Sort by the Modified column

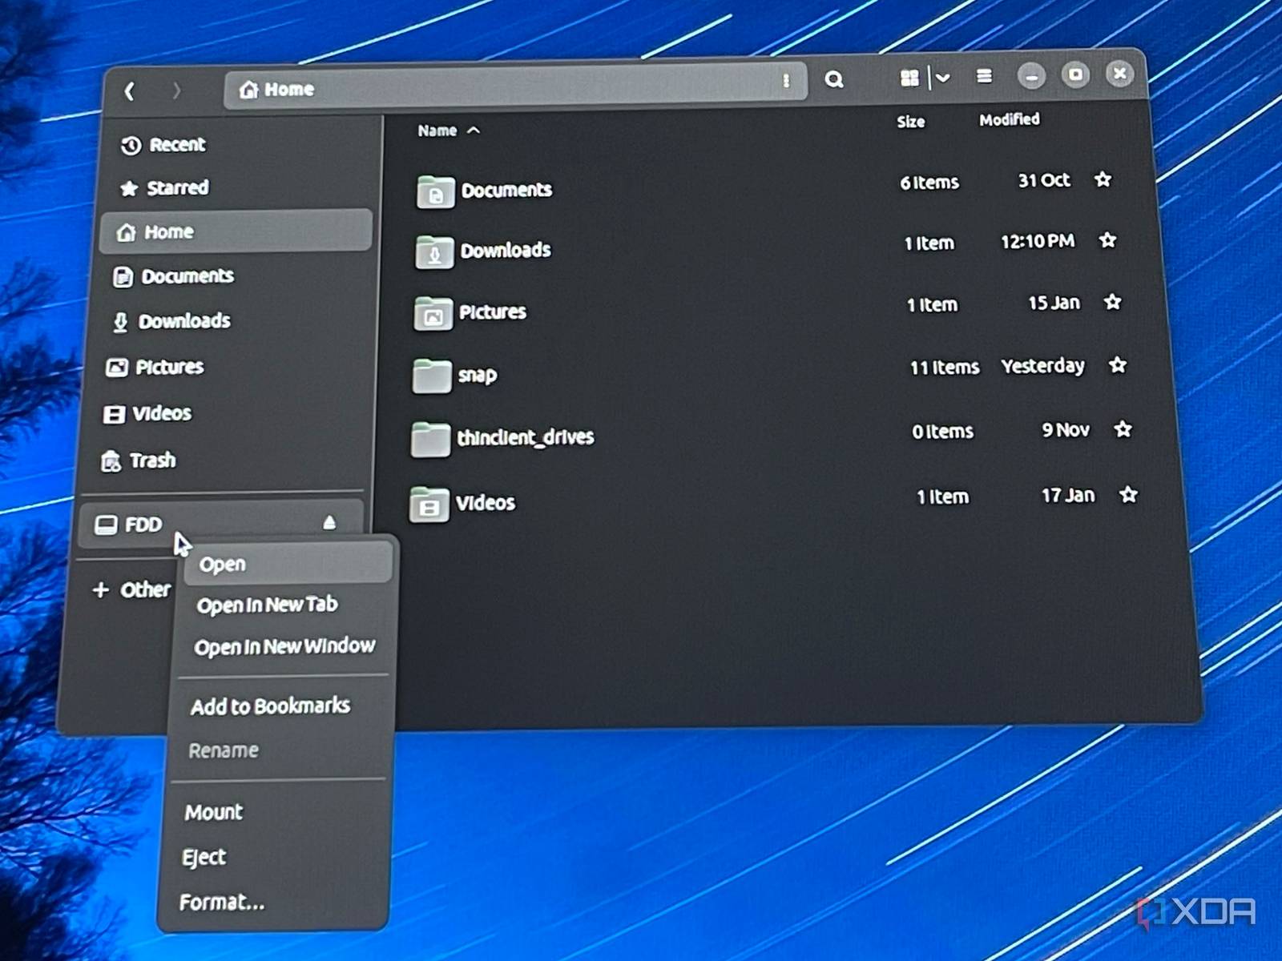pos(1009,120)
